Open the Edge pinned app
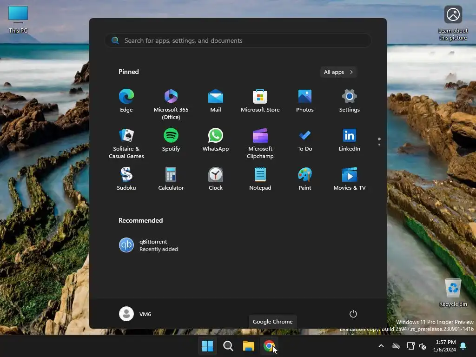This screenshot has width=476, height=357. [x=126, y=101]
